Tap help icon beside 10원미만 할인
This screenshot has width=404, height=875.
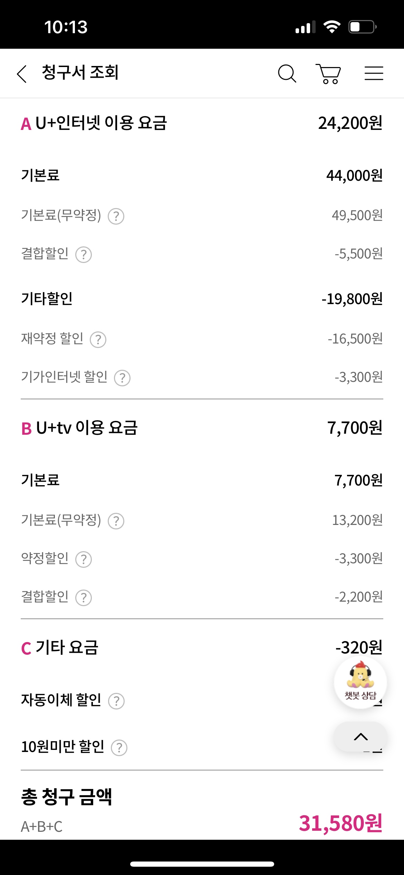[x=119, y=748]
